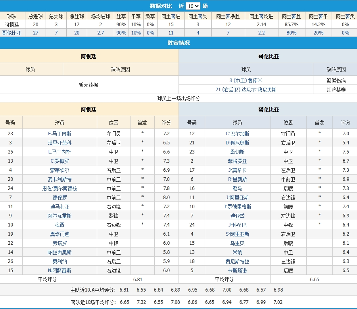Select player C.罗梅罗 link
This screenshot has height=309, width=357.
[59, 161]
